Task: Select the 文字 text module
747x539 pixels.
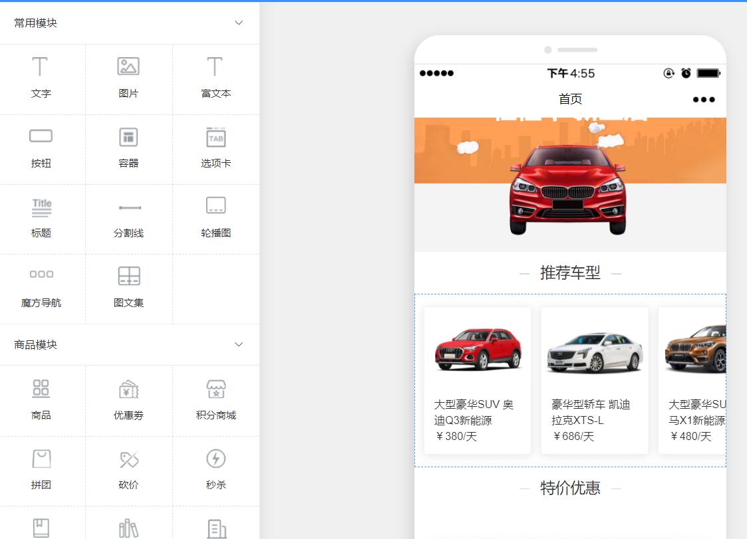Action: pyautogui.click(x=41, y=78)
